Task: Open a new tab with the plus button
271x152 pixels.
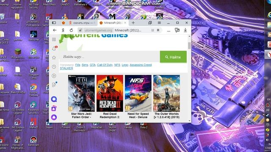Action: point(133,23)
